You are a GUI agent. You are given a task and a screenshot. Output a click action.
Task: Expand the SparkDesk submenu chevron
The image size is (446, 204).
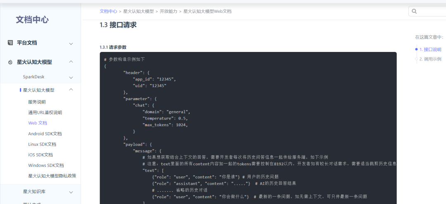click(x=71, y=77)
